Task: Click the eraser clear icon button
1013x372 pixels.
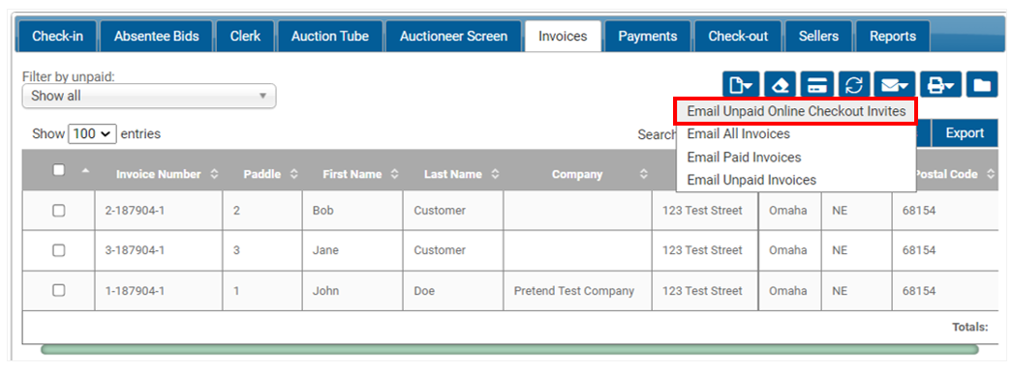Action: 780,84
